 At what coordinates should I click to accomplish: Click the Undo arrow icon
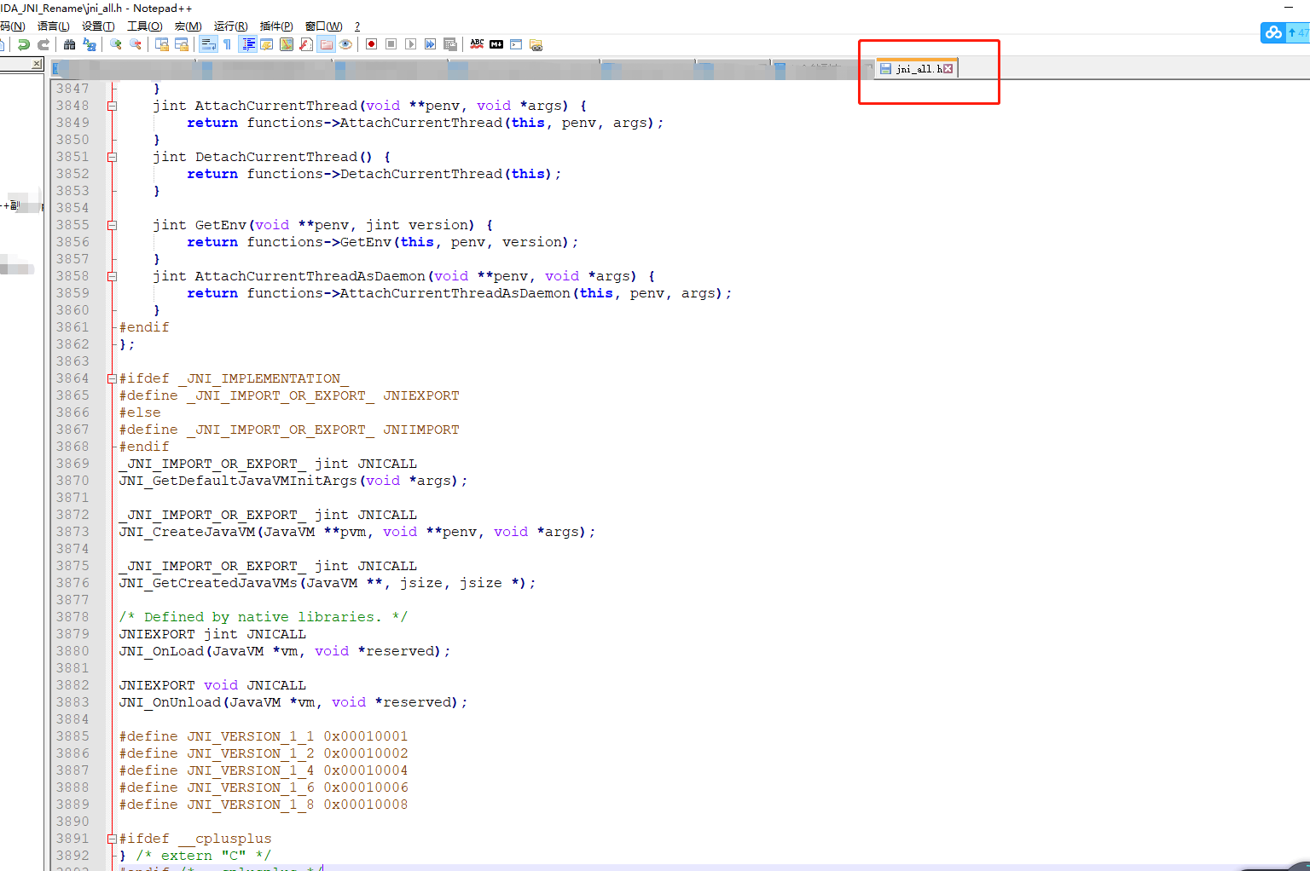(23, 44)
